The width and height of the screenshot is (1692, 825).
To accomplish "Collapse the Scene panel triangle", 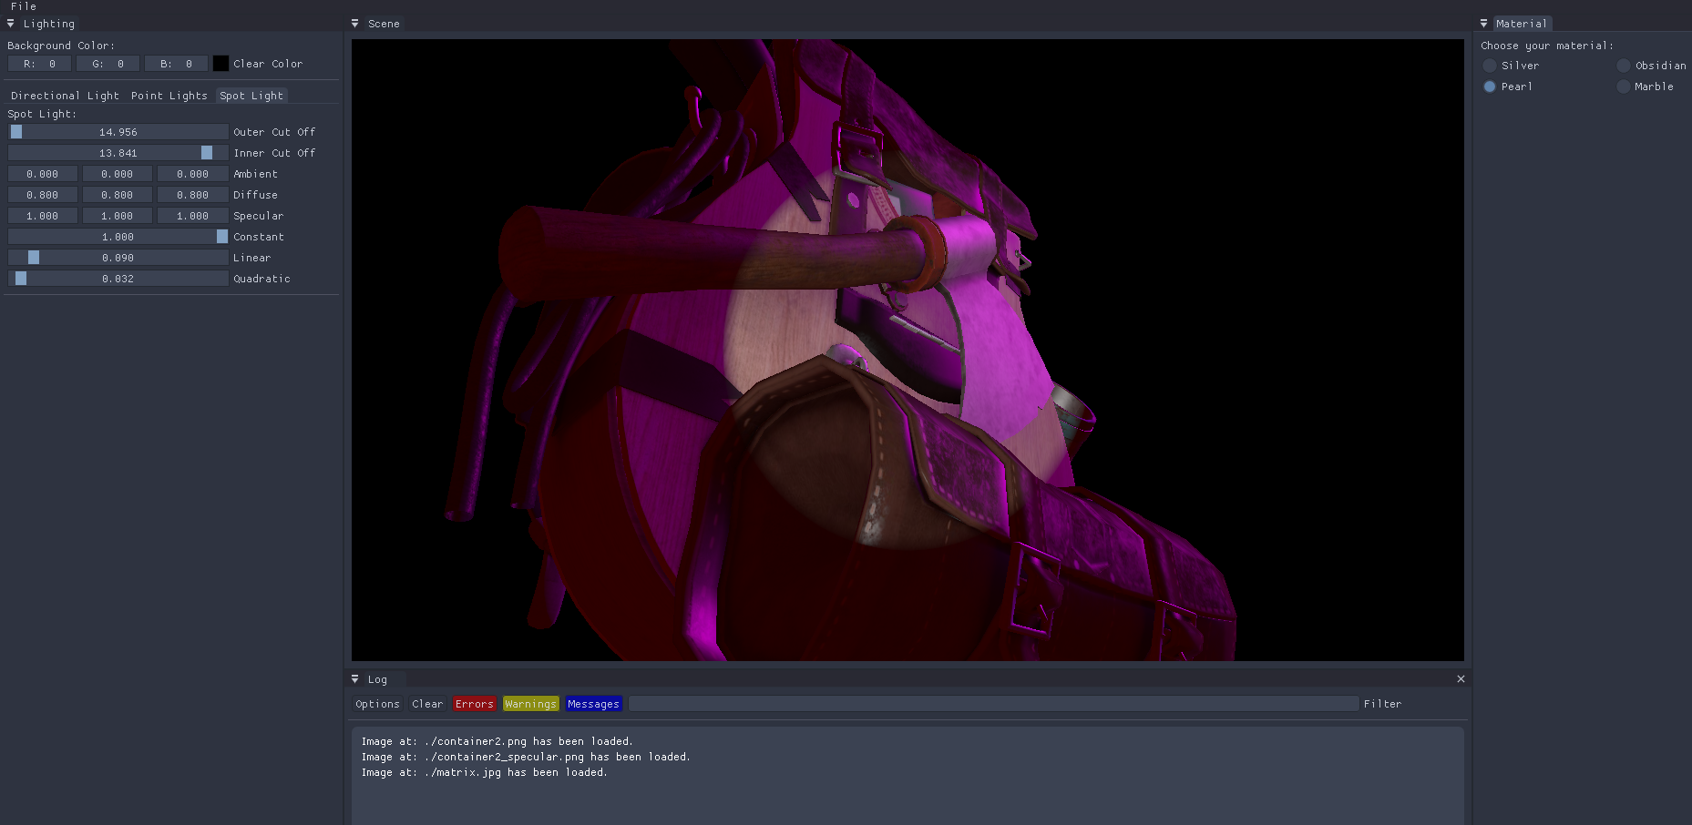I will [x=355, y=24].
